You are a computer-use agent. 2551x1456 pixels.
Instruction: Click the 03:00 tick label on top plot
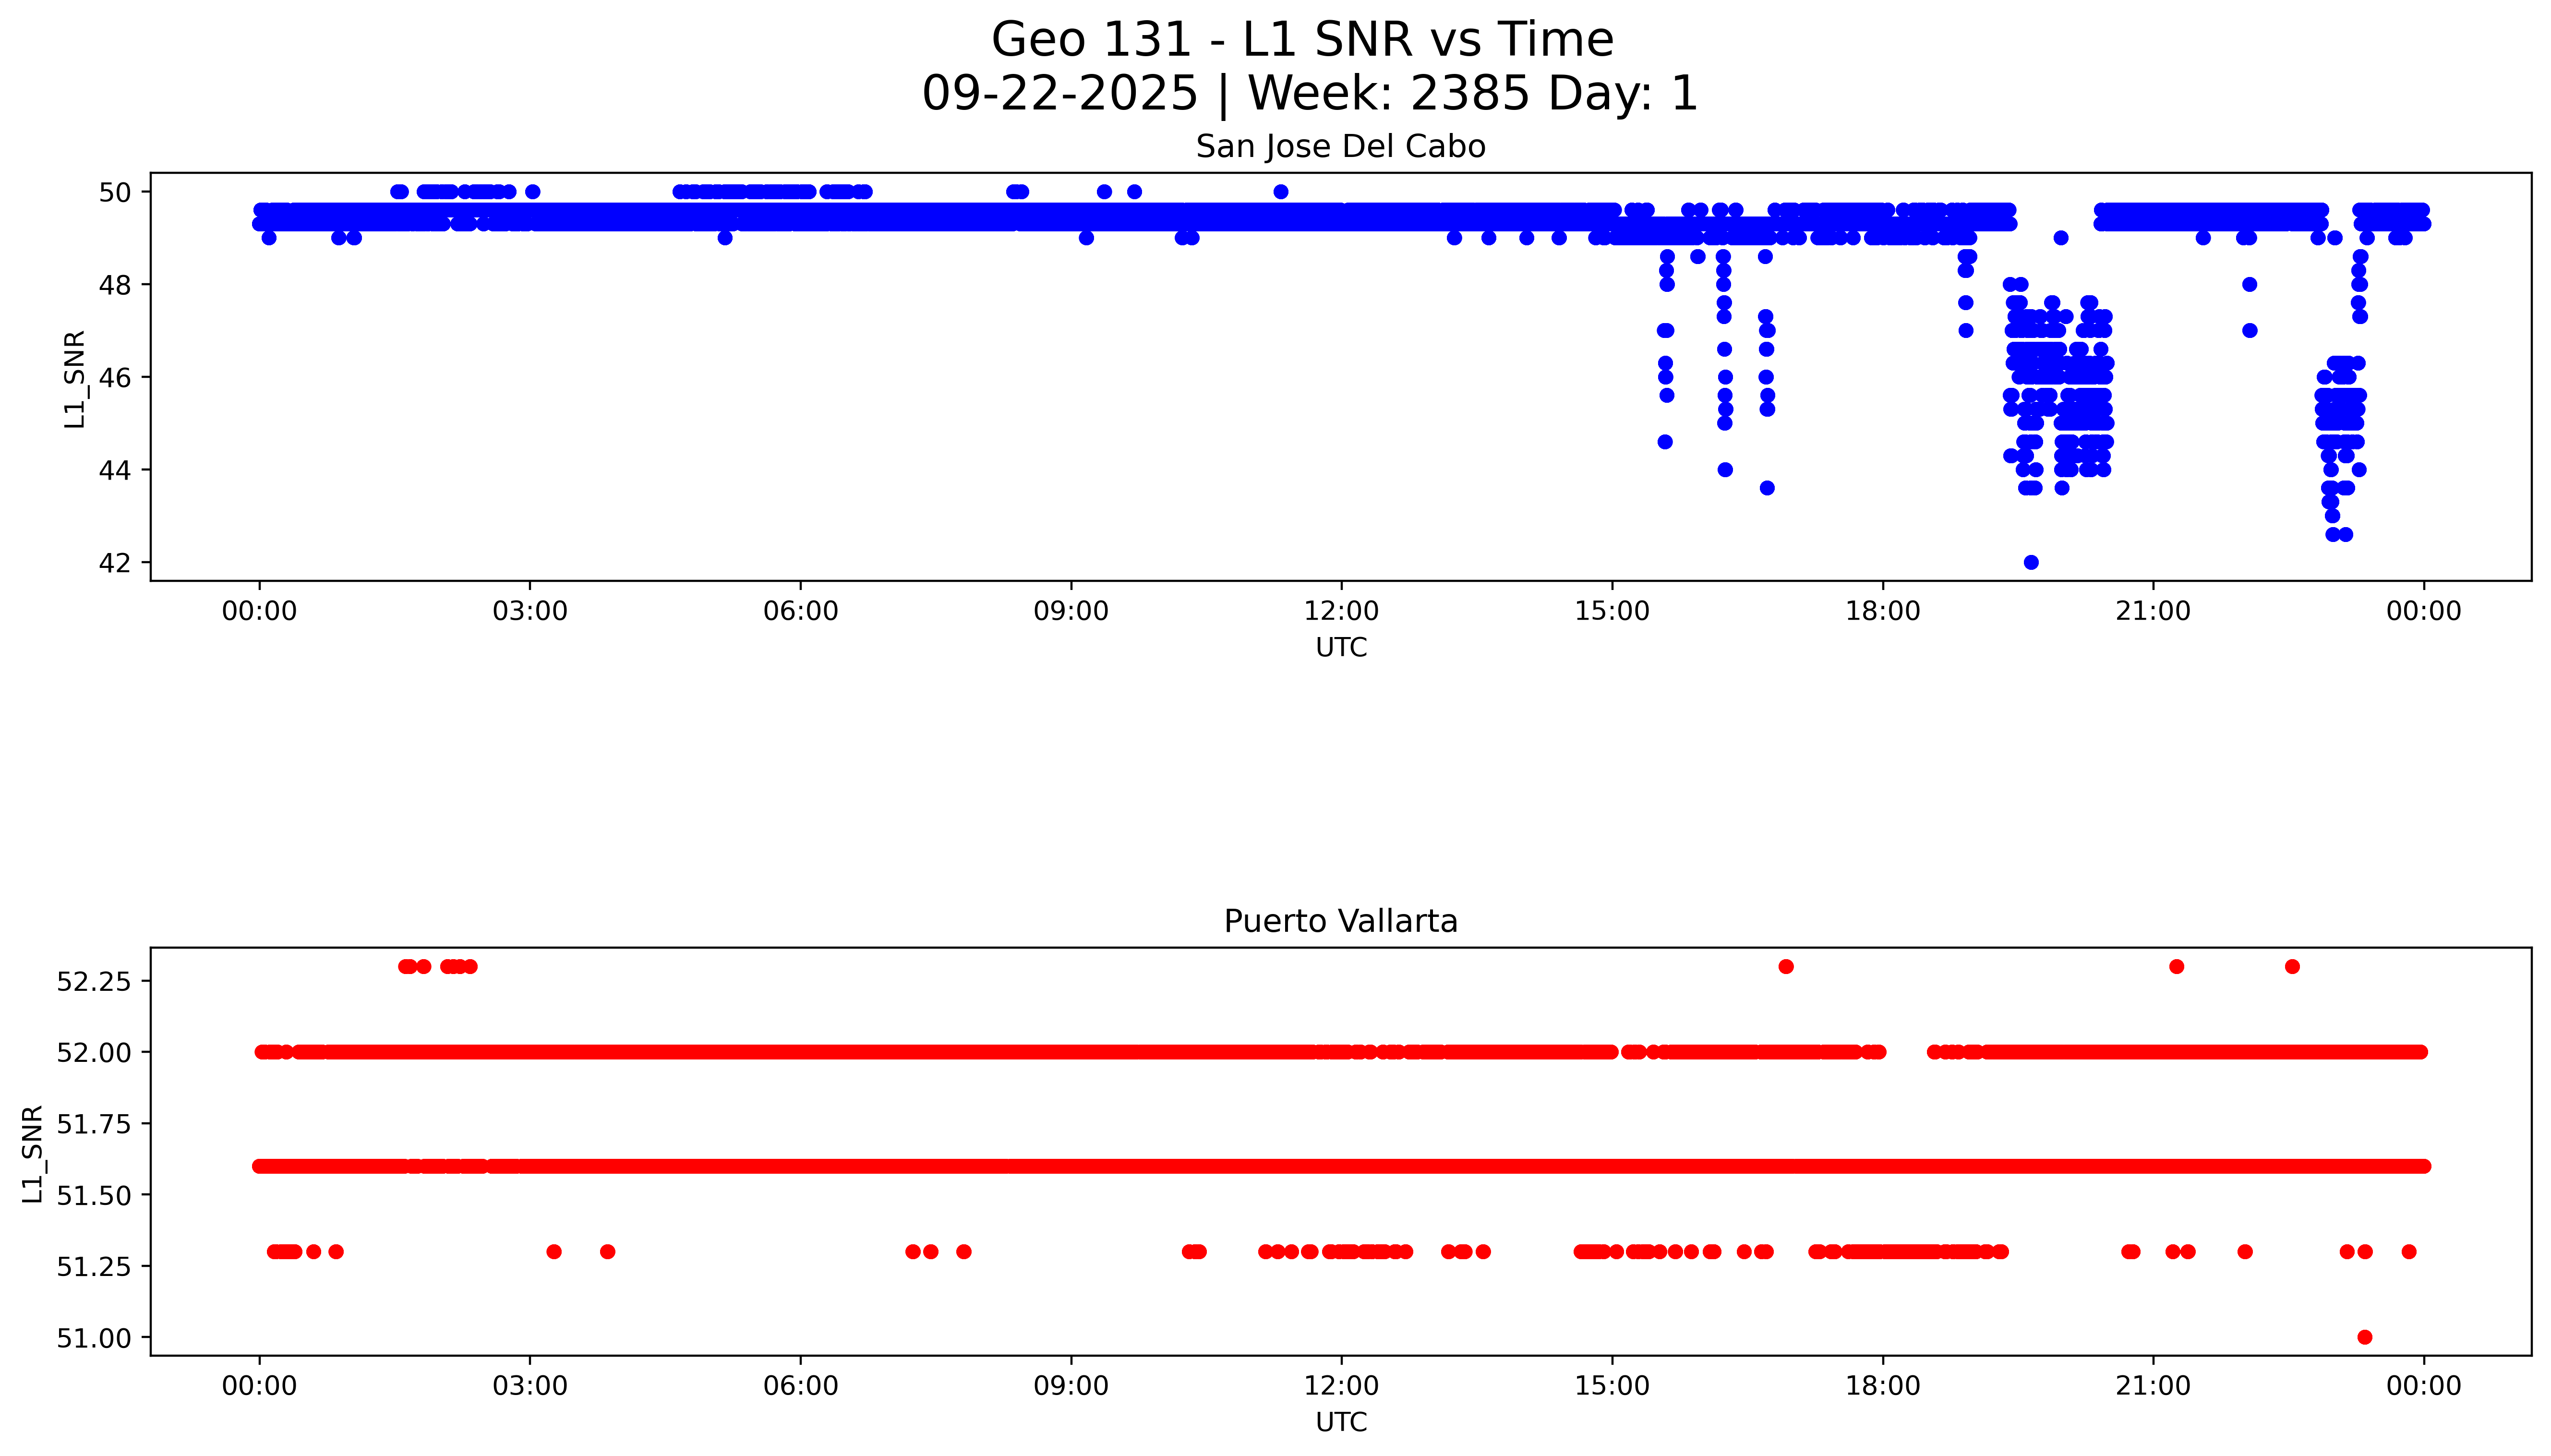[529, 611]
